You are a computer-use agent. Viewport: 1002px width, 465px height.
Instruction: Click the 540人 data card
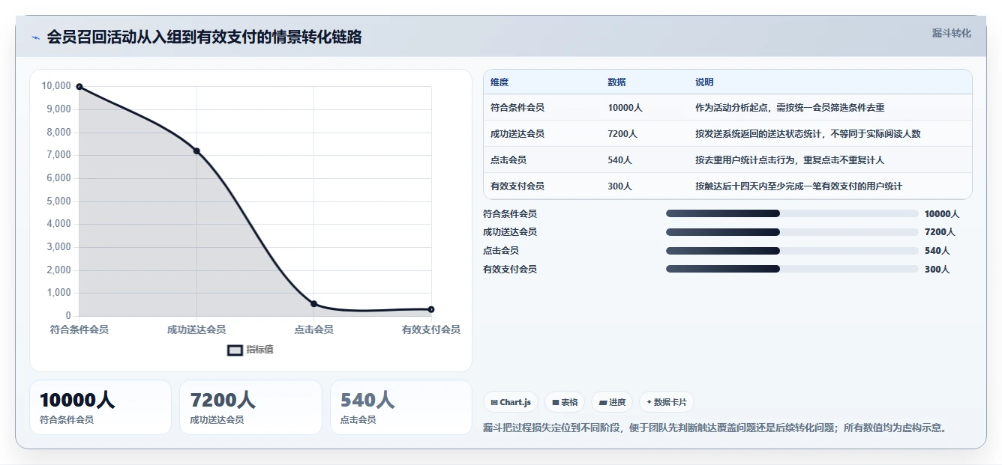click(401, 407)
